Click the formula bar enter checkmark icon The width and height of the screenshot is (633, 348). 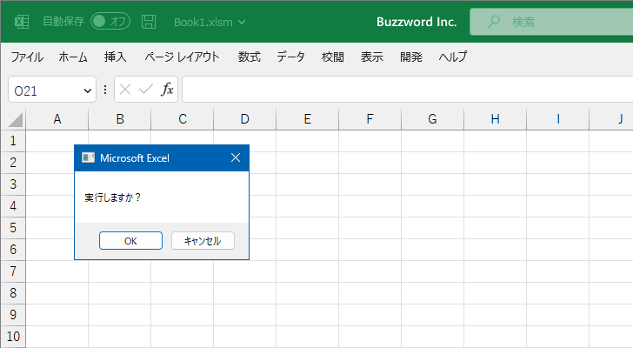146,90
